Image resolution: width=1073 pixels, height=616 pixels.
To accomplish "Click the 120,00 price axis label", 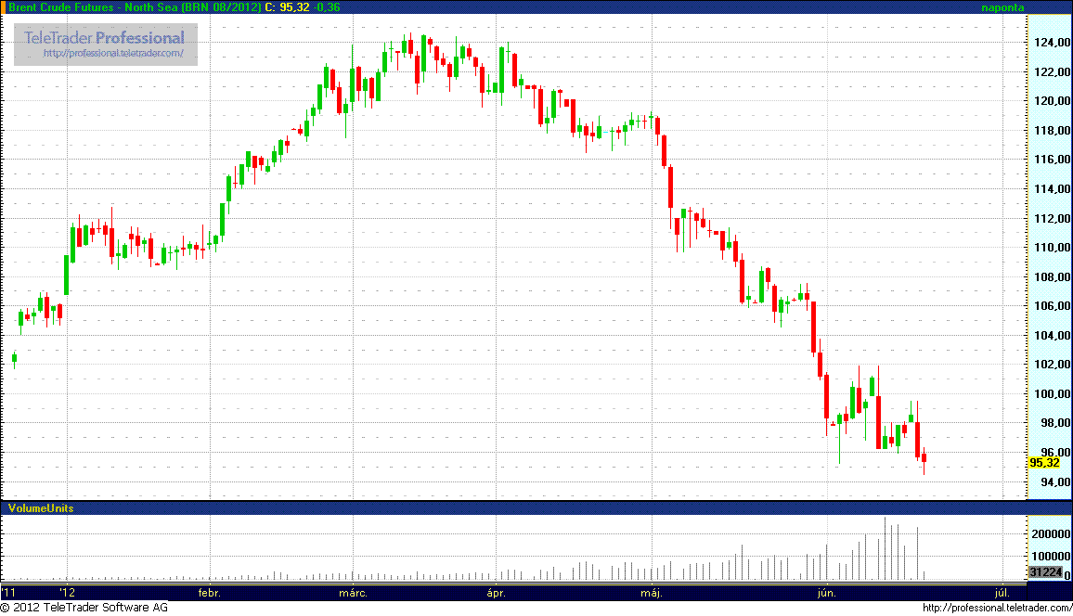I will (1053, 100).
